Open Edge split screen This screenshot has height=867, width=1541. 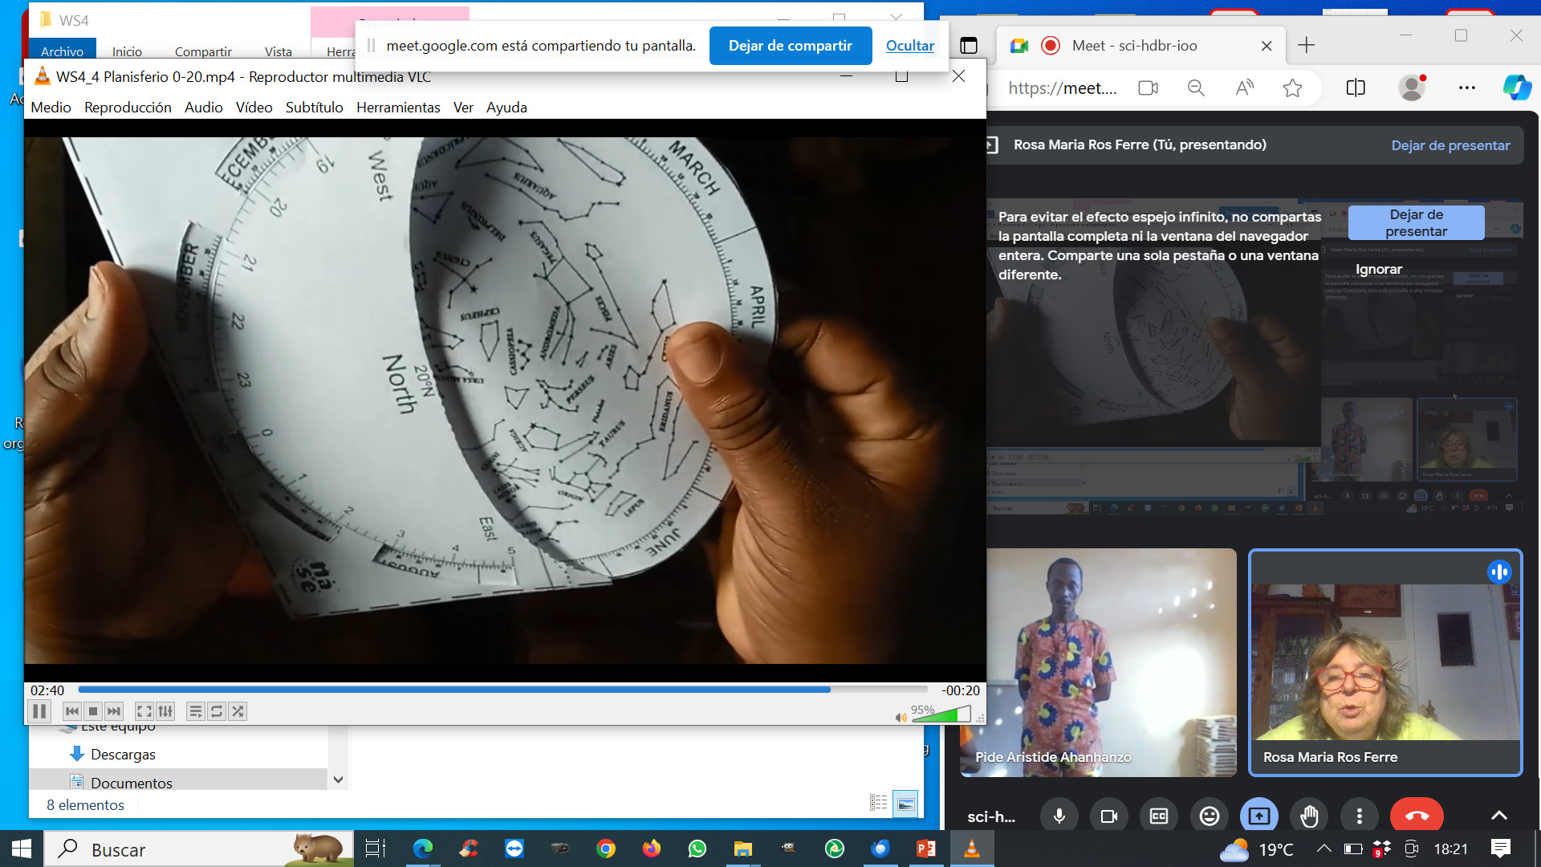pos(1356,88)
